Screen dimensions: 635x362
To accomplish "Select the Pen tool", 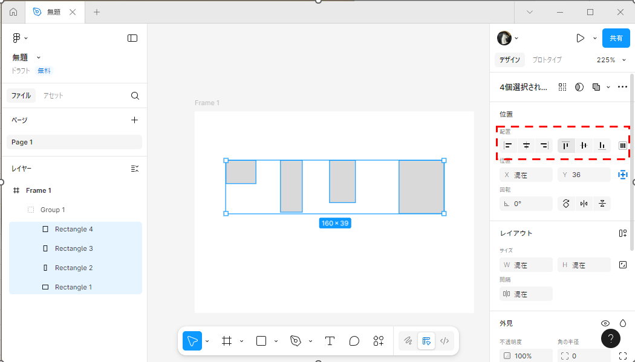I will click(x=296, y=341).
